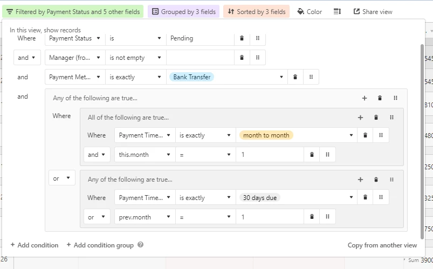Delete the prev.month condition row

pyautogui.click(x=312, y=217)
